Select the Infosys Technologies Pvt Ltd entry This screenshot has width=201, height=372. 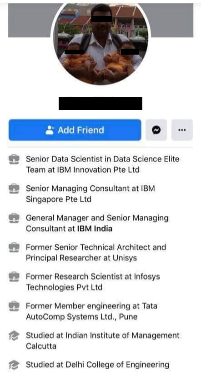[x=93, y=282]
